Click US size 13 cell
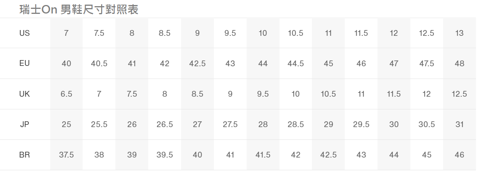The height and width of the screenshot is (171, 481). pyautogui.click(x=459, y=33)
